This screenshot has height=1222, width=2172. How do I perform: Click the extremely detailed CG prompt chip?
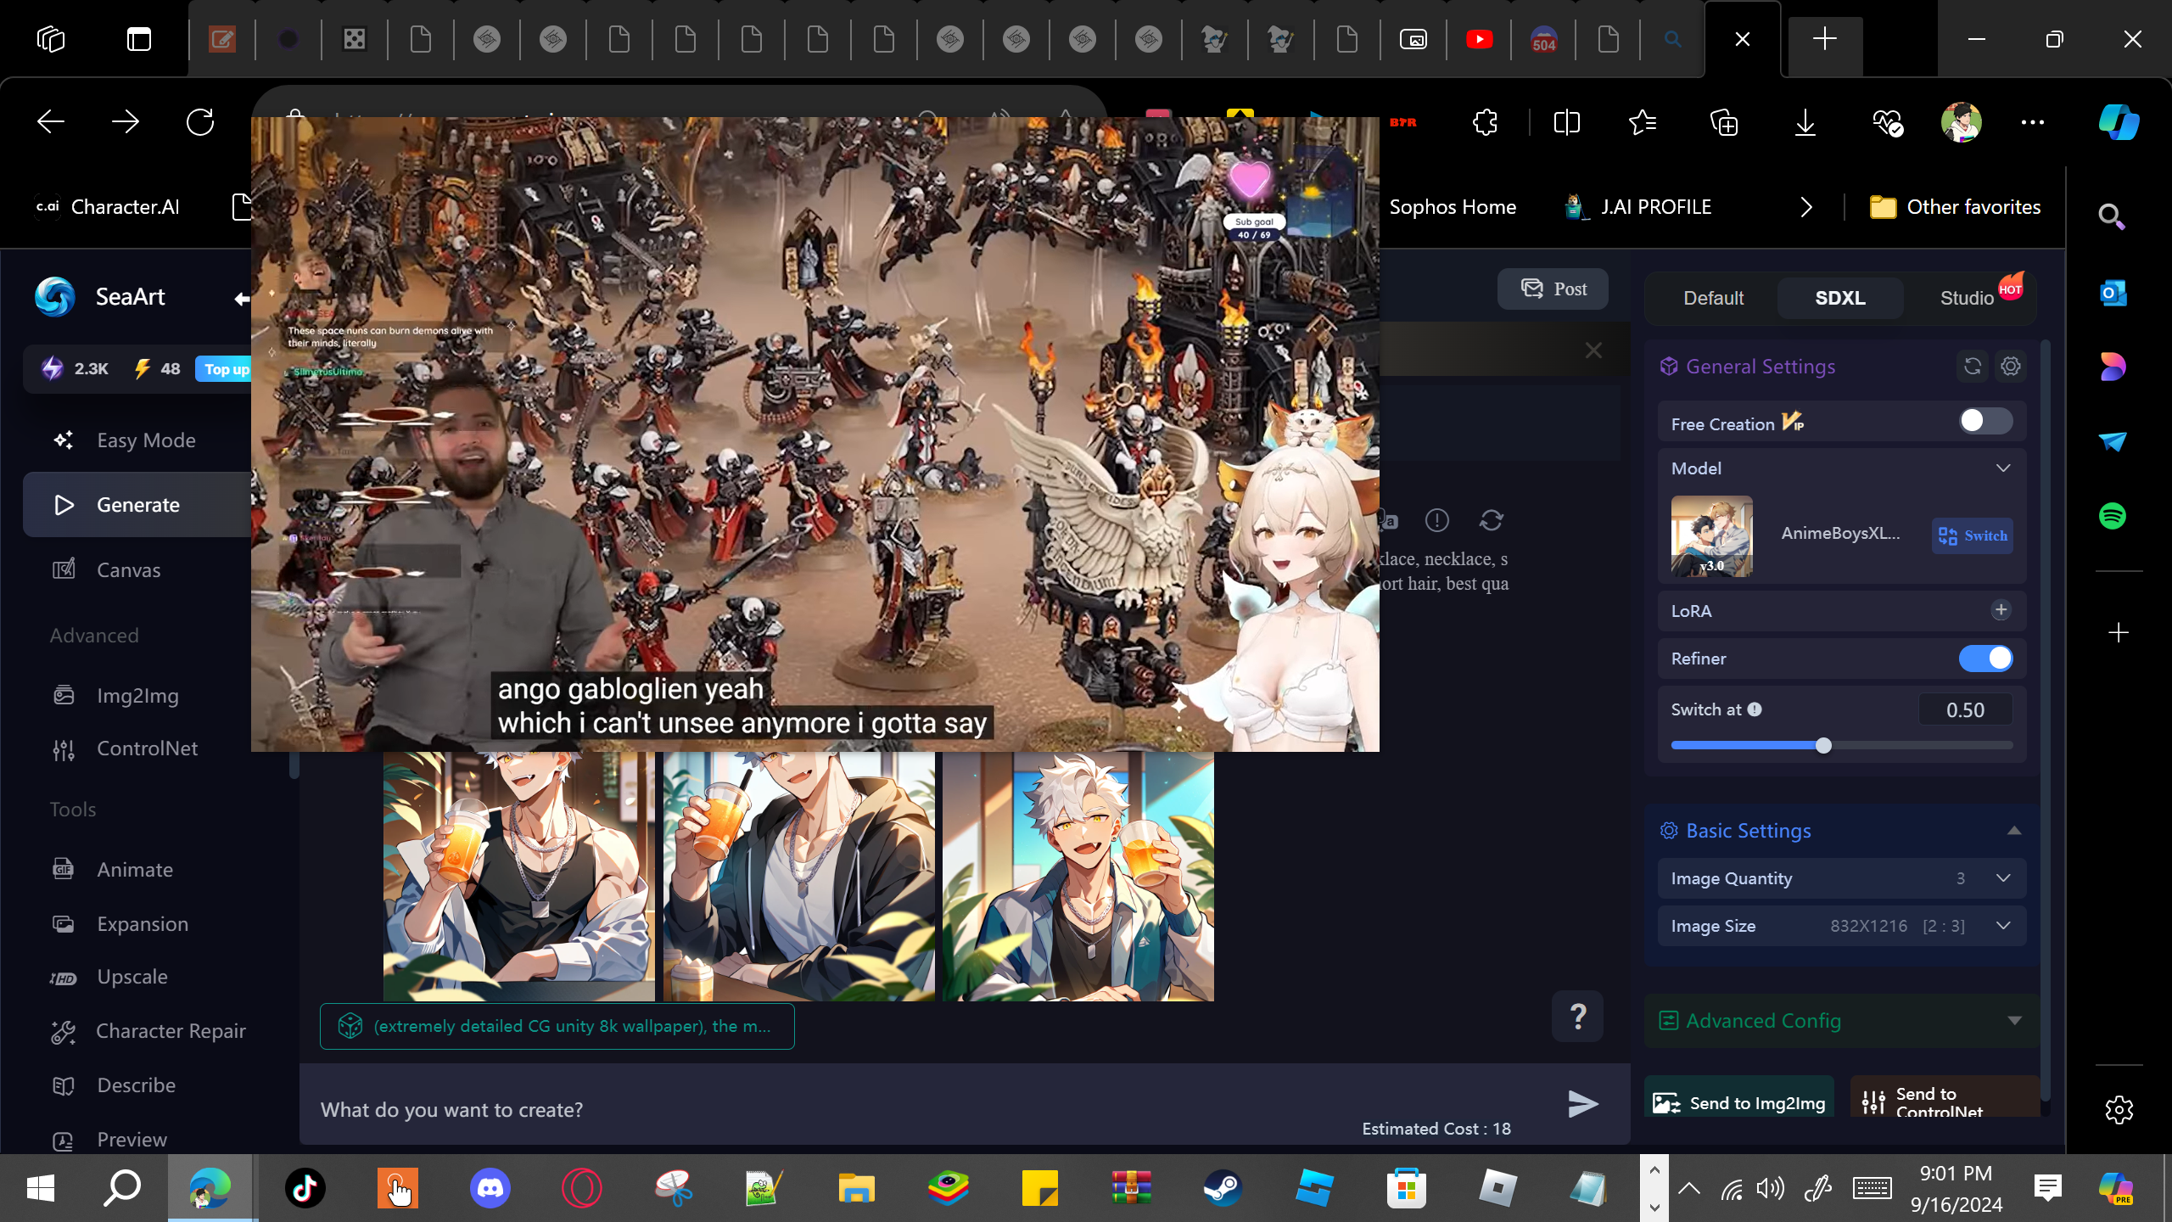pos(557,1026)
